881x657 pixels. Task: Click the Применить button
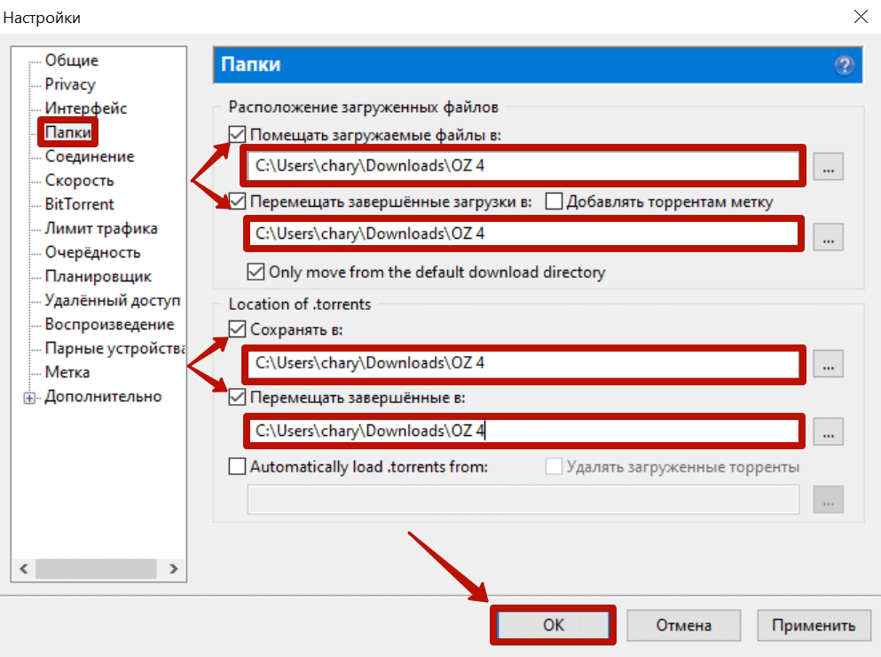pos(814,625)
